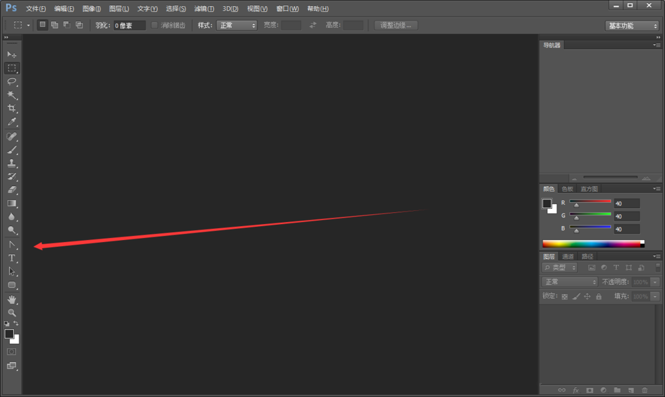665x397 pixels.
Task: Toggle lock position
Action: 587,297
